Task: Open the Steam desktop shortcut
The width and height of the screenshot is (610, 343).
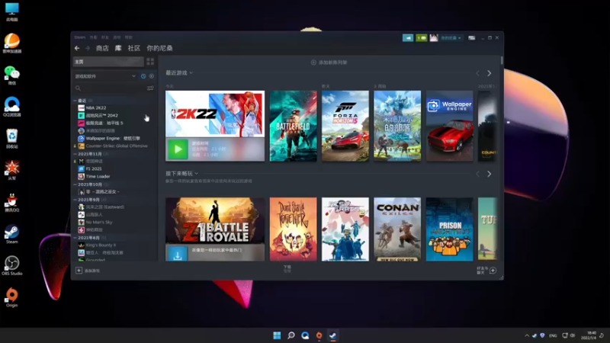Action: tap(11, 235)
